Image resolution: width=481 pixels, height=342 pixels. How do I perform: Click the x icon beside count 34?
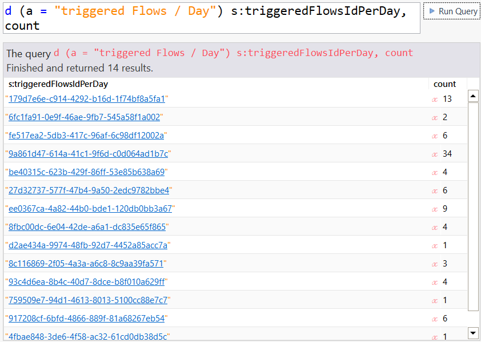[435, 154]
